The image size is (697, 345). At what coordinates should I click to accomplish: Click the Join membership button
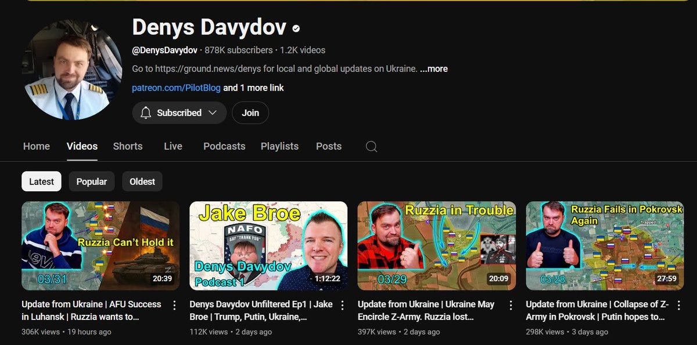(x=250, y=112)
